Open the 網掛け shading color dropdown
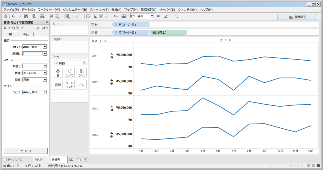Image resolution: width=323 pixels, height=170 pixels. tap(35, 54)
